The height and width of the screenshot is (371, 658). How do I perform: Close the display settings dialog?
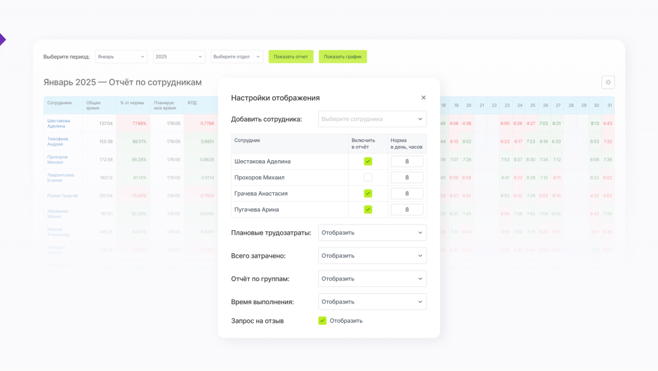pyautogui.click(x=423, y=98)
